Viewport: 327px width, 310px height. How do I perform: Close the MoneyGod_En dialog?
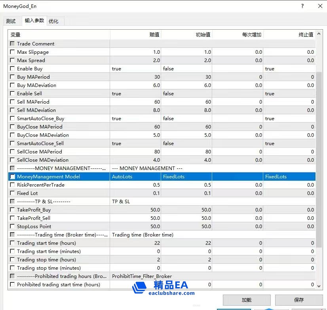point(320,6)
